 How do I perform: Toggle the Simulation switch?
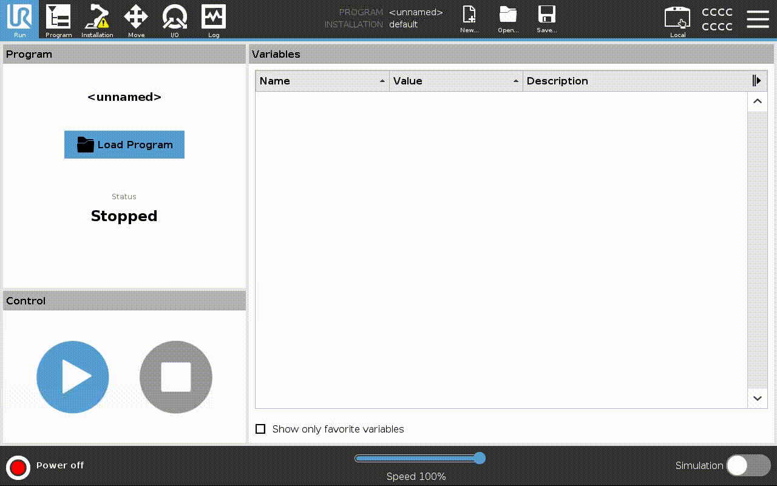coord(748,465)
